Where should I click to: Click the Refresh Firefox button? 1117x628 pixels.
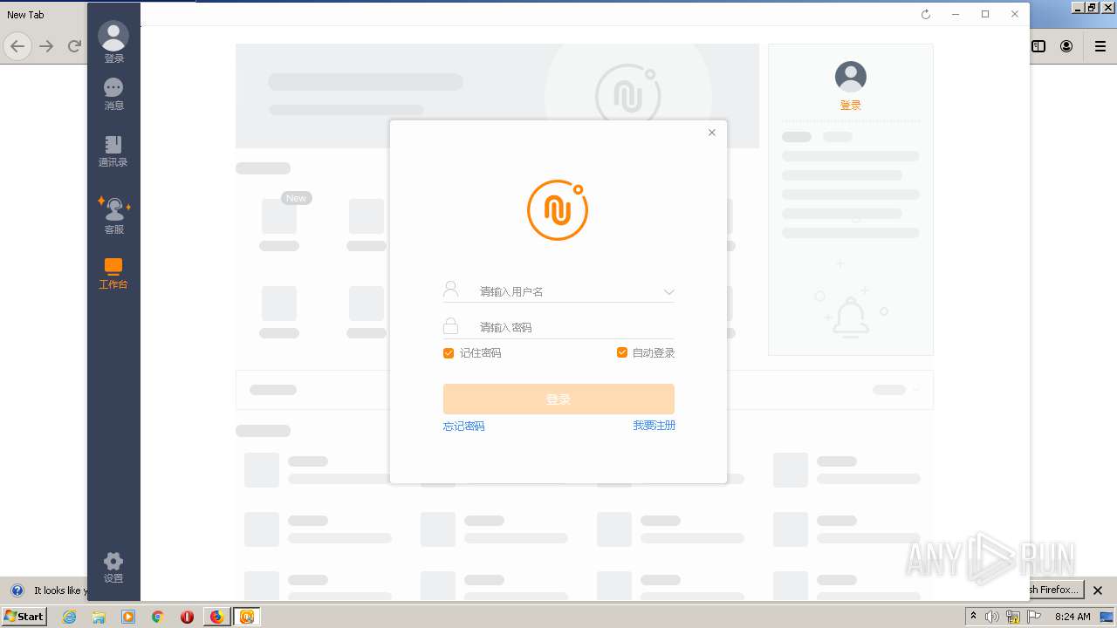[x=1056, y=590]
